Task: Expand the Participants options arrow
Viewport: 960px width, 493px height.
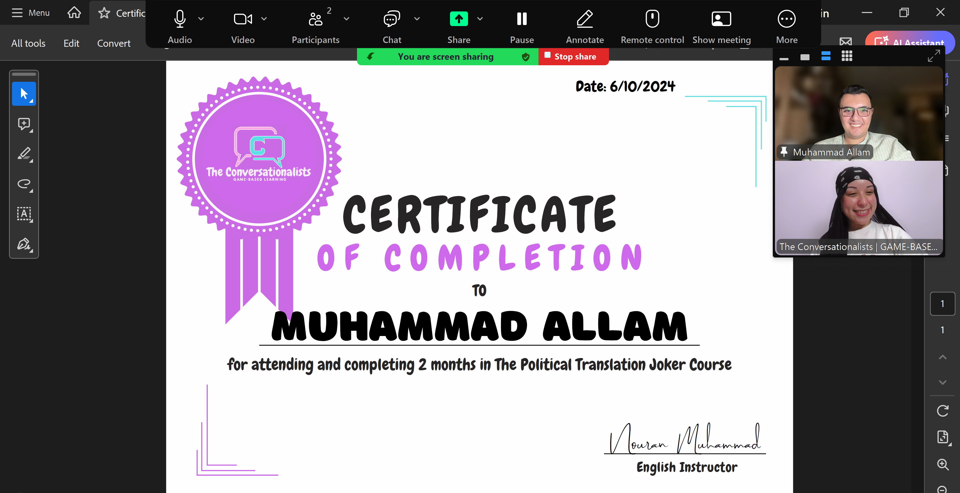Action: (x=346, y=19)
